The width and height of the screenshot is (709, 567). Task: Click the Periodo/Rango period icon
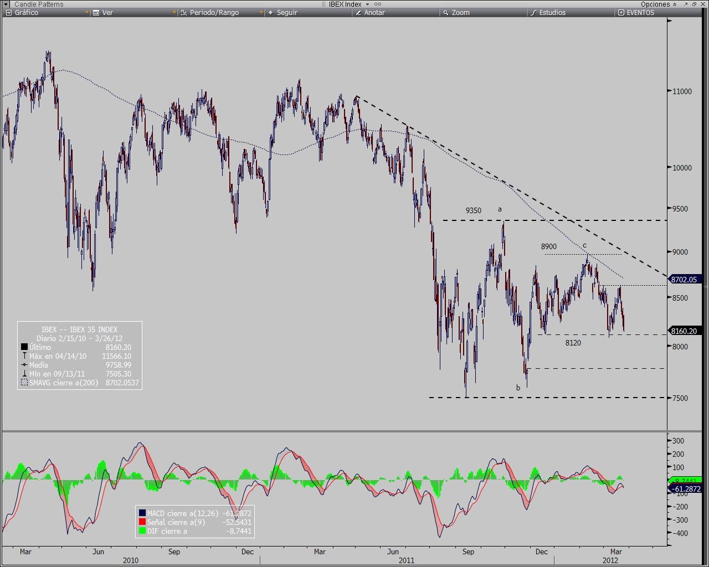click(x=184, y=12)
